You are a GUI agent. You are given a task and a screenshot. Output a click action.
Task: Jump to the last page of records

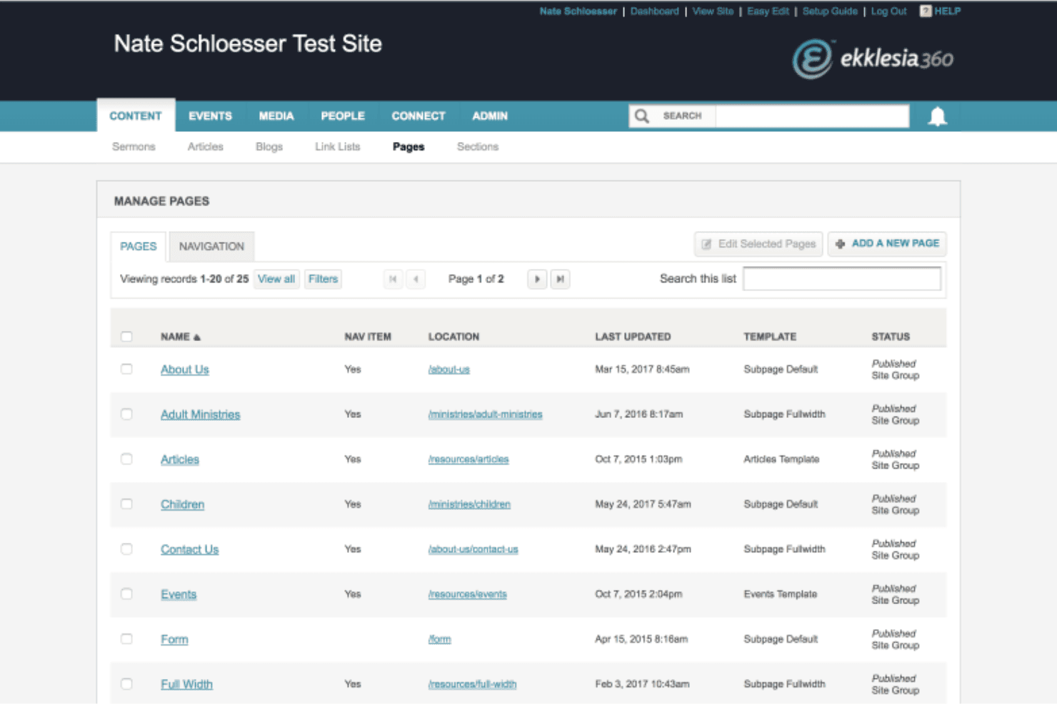[561, 279]
